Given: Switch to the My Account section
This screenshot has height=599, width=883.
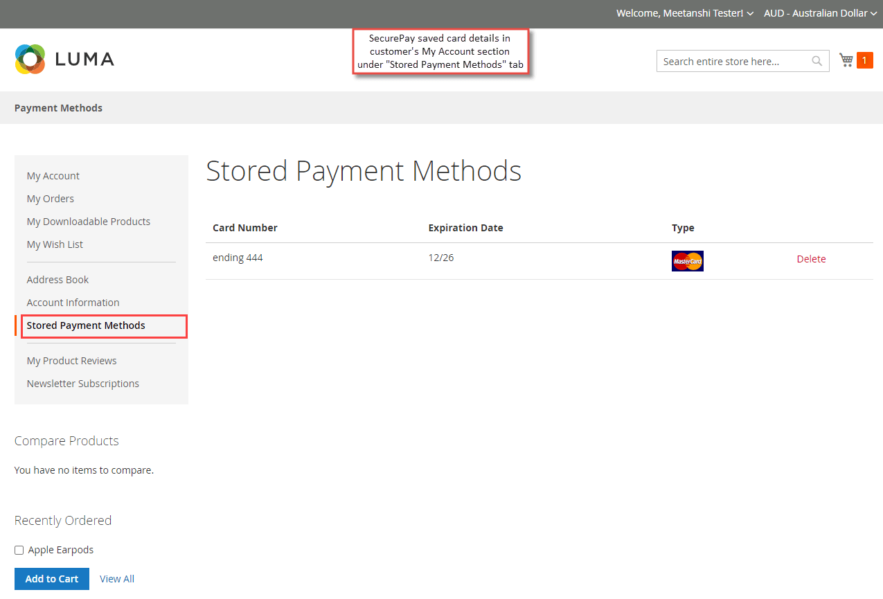Looking at the screenshot, I should [53, 175].
